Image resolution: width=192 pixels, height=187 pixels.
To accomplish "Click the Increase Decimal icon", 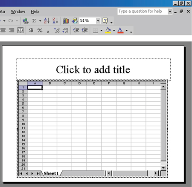I will (57, 30).
